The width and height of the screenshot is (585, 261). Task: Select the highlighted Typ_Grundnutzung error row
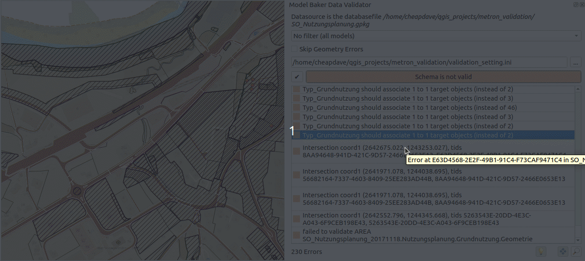coord(408,135)
